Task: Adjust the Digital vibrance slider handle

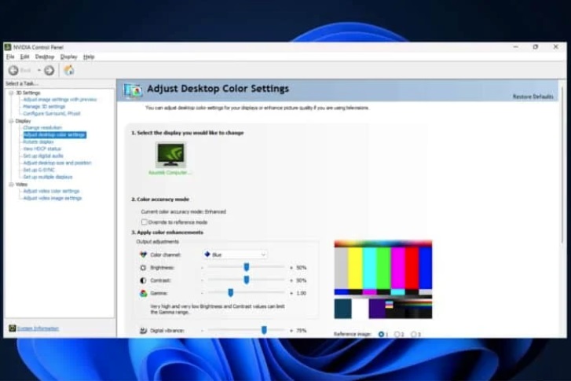Action: point(264,330)
